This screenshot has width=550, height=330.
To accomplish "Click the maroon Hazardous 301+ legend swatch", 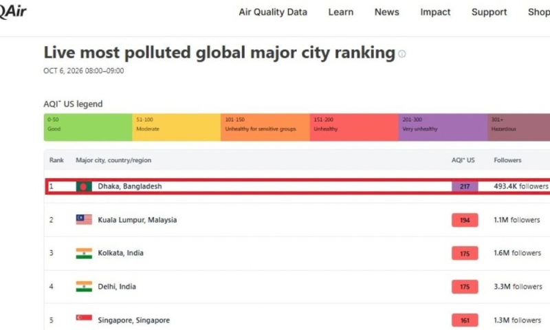I will point(518,127).
